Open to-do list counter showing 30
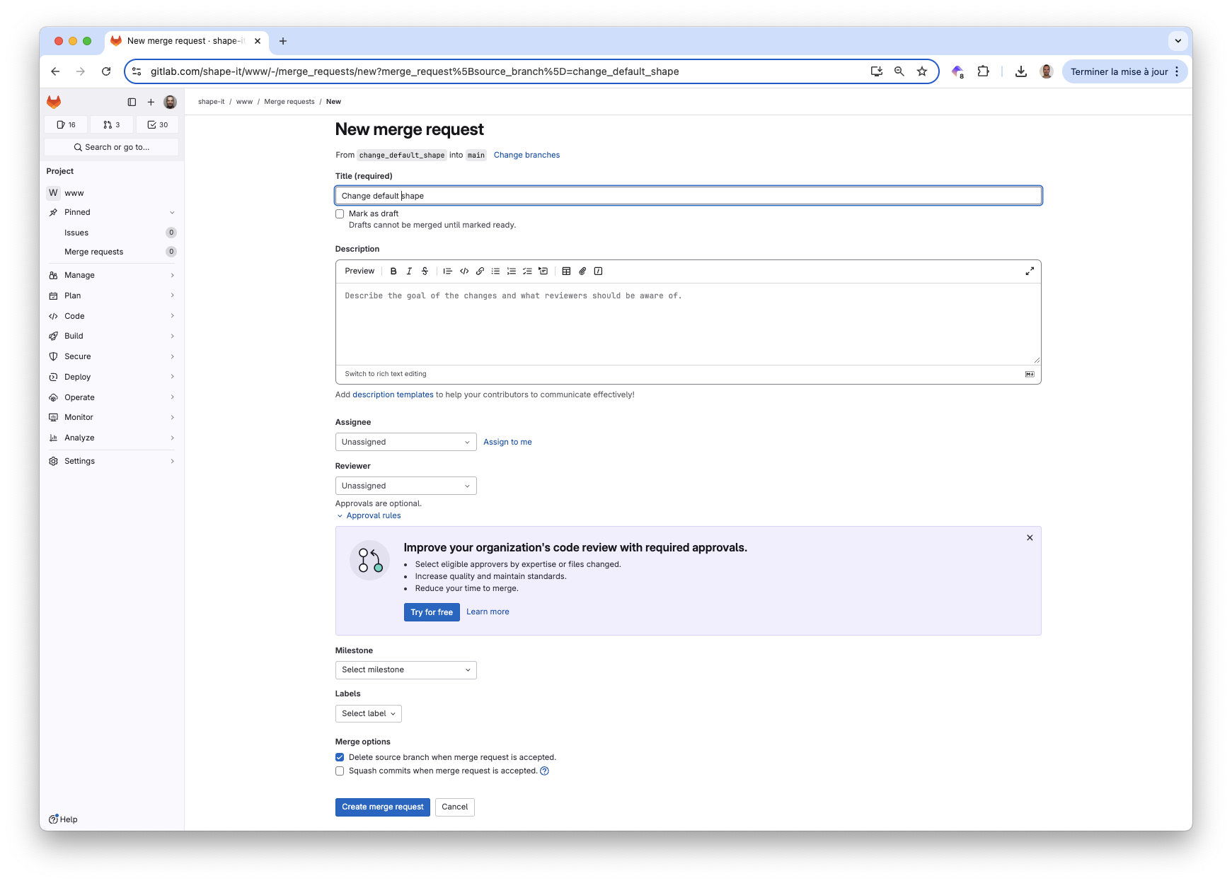Screen dimensions: 1232x883 coord(158,125)
